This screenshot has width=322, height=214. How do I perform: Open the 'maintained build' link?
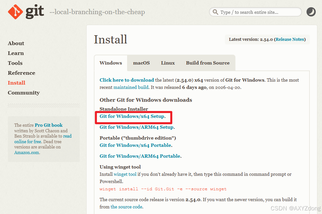(x=131, y=87)
